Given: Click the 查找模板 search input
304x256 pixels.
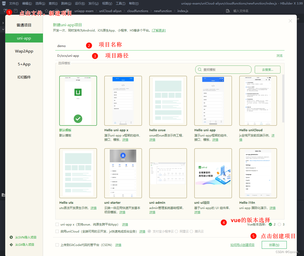Looking at the screenshot, I should point(223,69).
